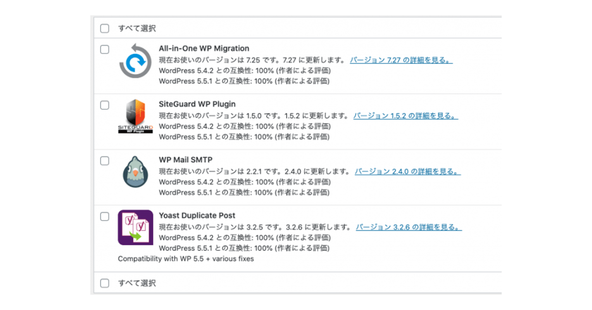Click the Yoast Duplicate Post title

(x=197, y=216)
